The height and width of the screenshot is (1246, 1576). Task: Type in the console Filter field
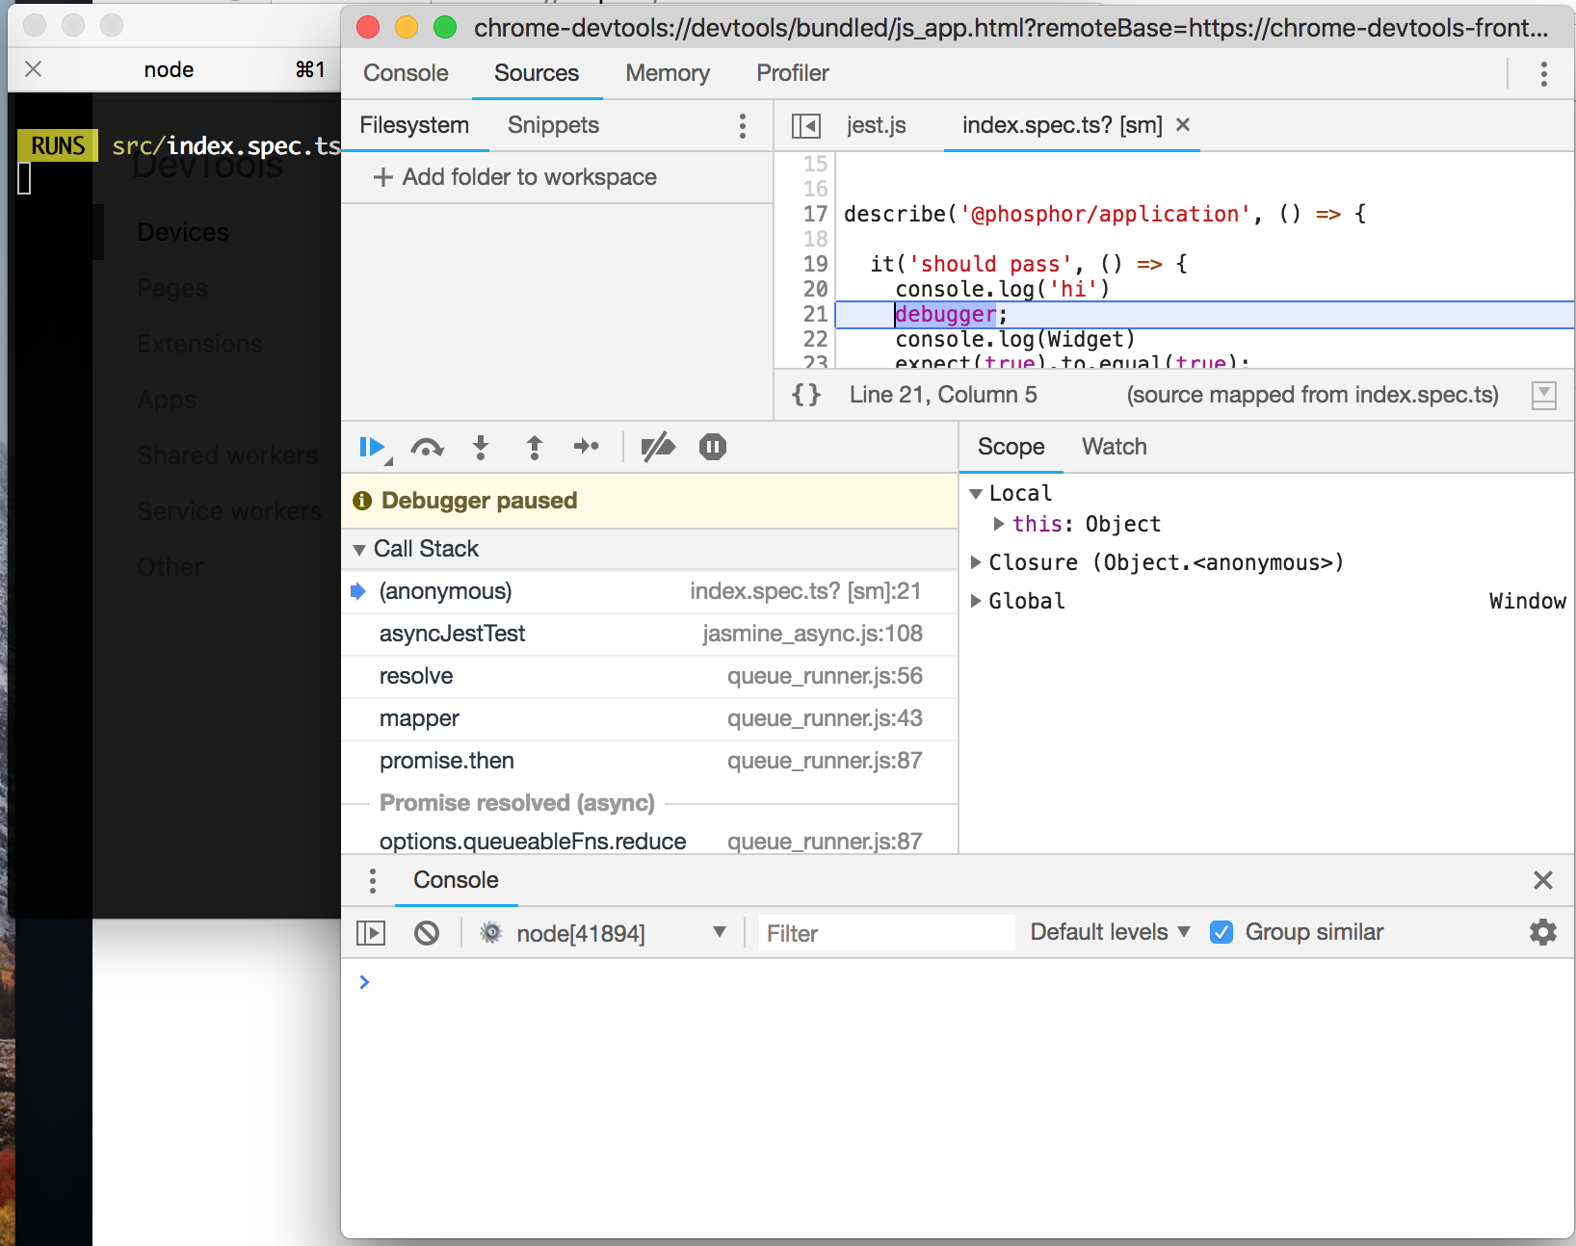click(884, 932)
